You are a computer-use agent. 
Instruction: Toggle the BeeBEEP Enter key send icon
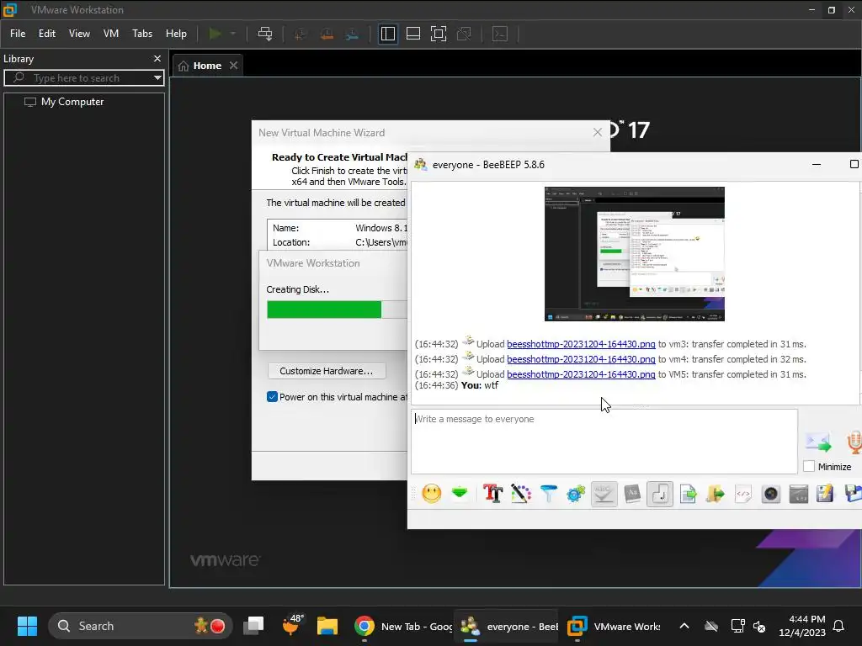[x=660, y=493]
